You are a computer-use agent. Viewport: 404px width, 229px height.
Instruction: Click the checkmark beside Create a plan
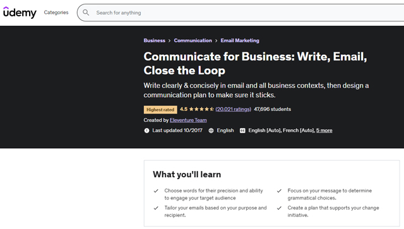(279, 208)
